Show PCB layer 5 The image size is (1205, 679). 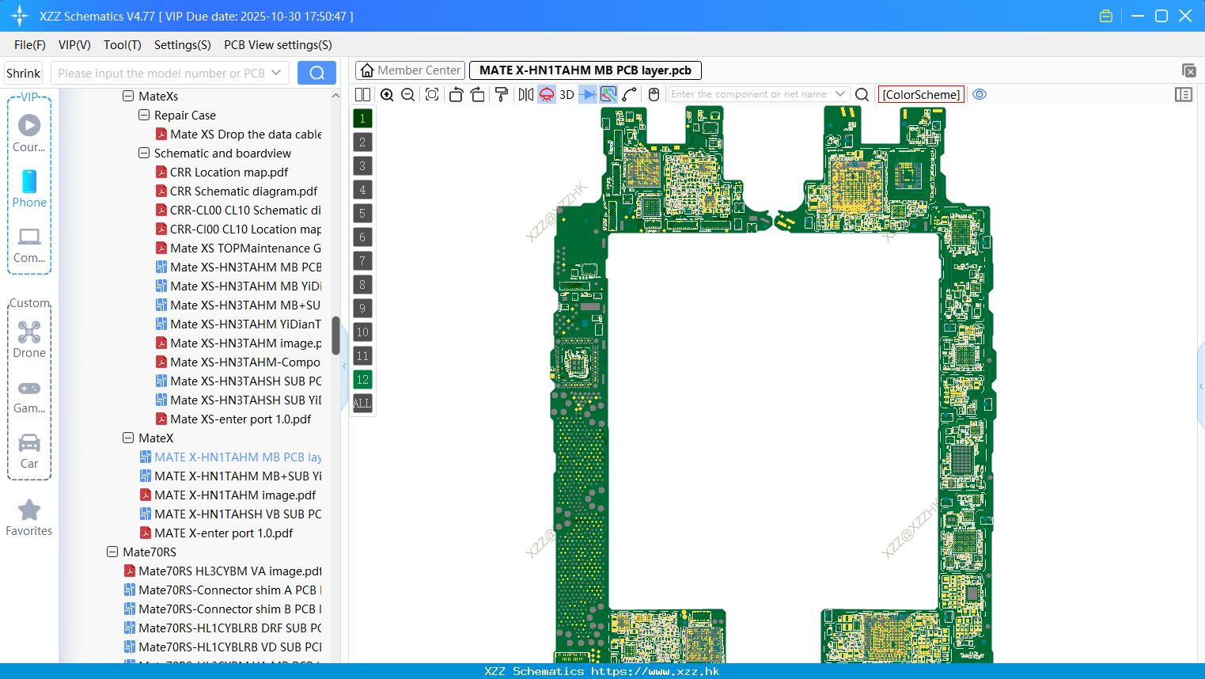(x=362, y=214)
